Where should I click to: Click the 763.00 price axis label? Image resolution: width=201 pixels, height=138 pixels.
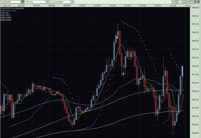tap(195, 58)
